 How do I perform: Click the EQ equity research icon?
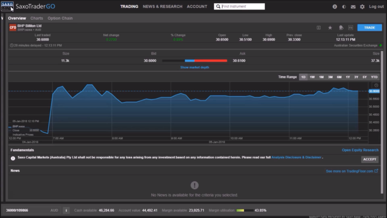pos(350,28)
